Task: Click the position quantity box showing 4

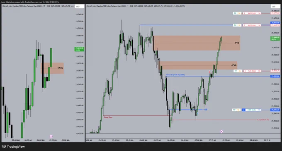Action: [243, 110]
